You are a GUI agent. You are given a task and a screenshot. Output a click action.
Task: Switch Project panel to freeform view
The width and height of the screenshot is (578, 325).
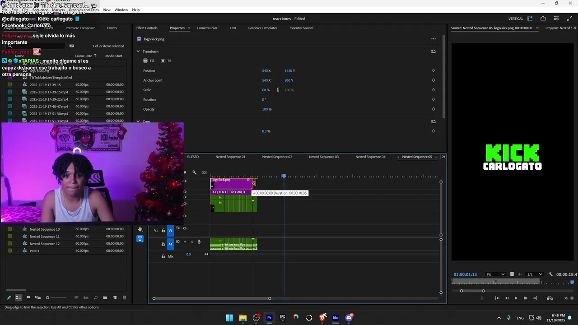38,297
